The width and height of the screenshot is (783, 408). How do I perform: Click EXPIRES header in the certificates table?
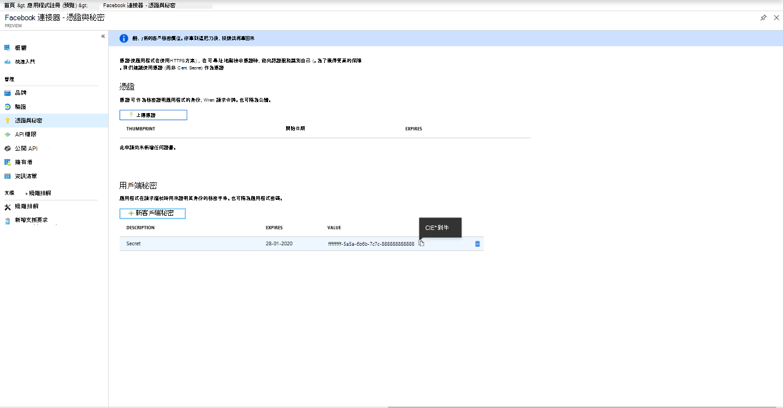click(x=413, y=129)
